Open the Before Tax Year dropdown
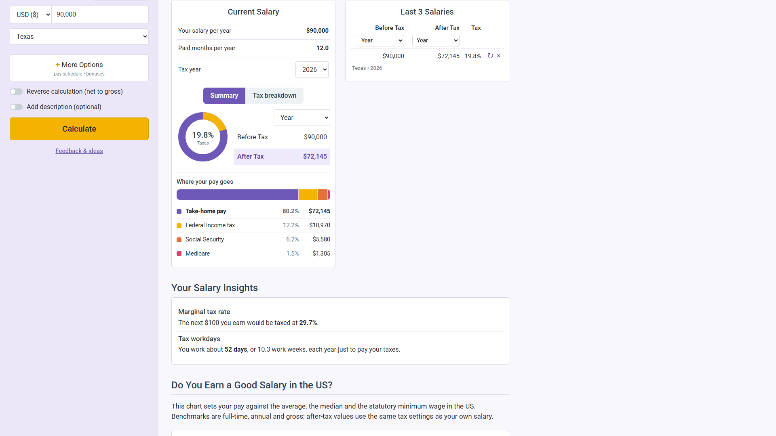776x436 pixels. pos(380,40)
